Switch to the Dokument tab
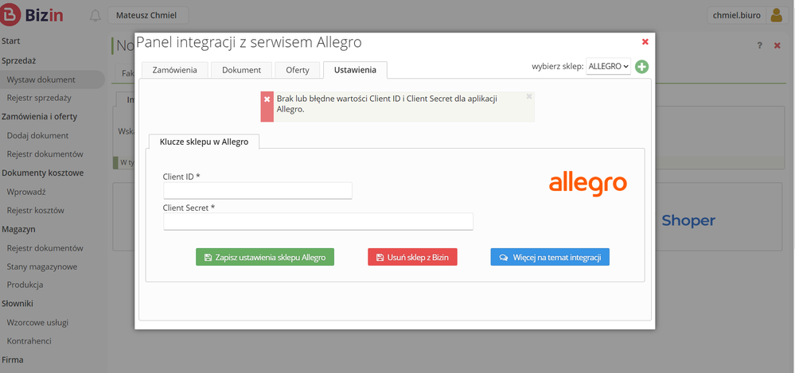This screenshot has width=795, height=373. click(241, 70)
